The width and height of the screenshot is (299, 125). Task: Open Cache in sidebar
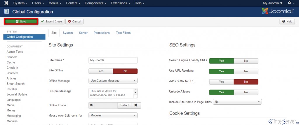[11, 62]
